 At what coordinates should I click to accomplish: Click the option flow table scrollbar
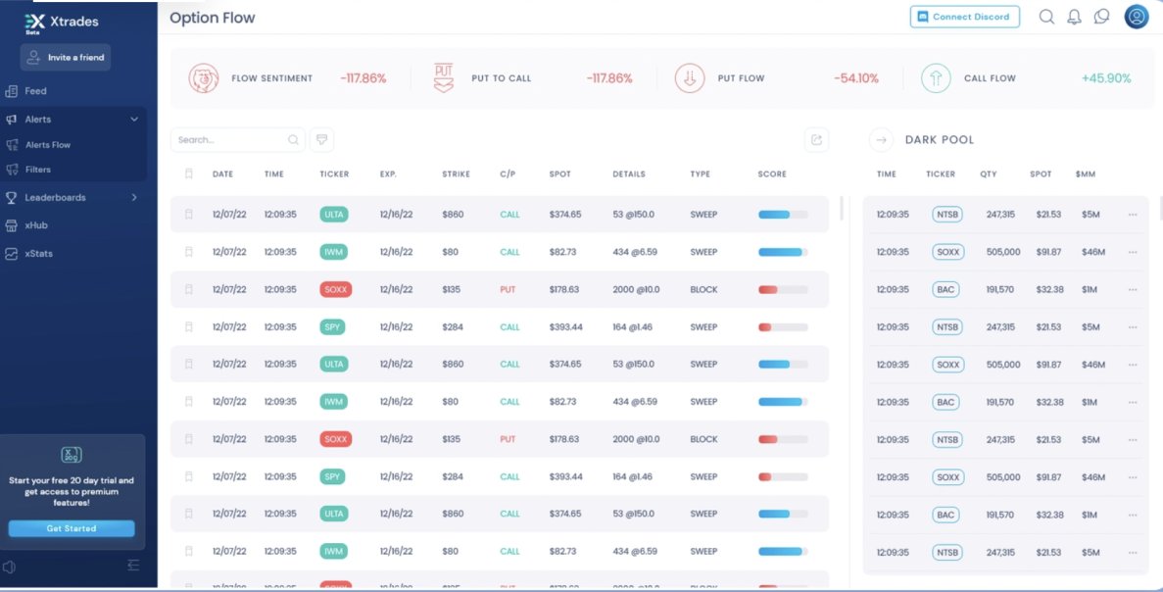841,209
